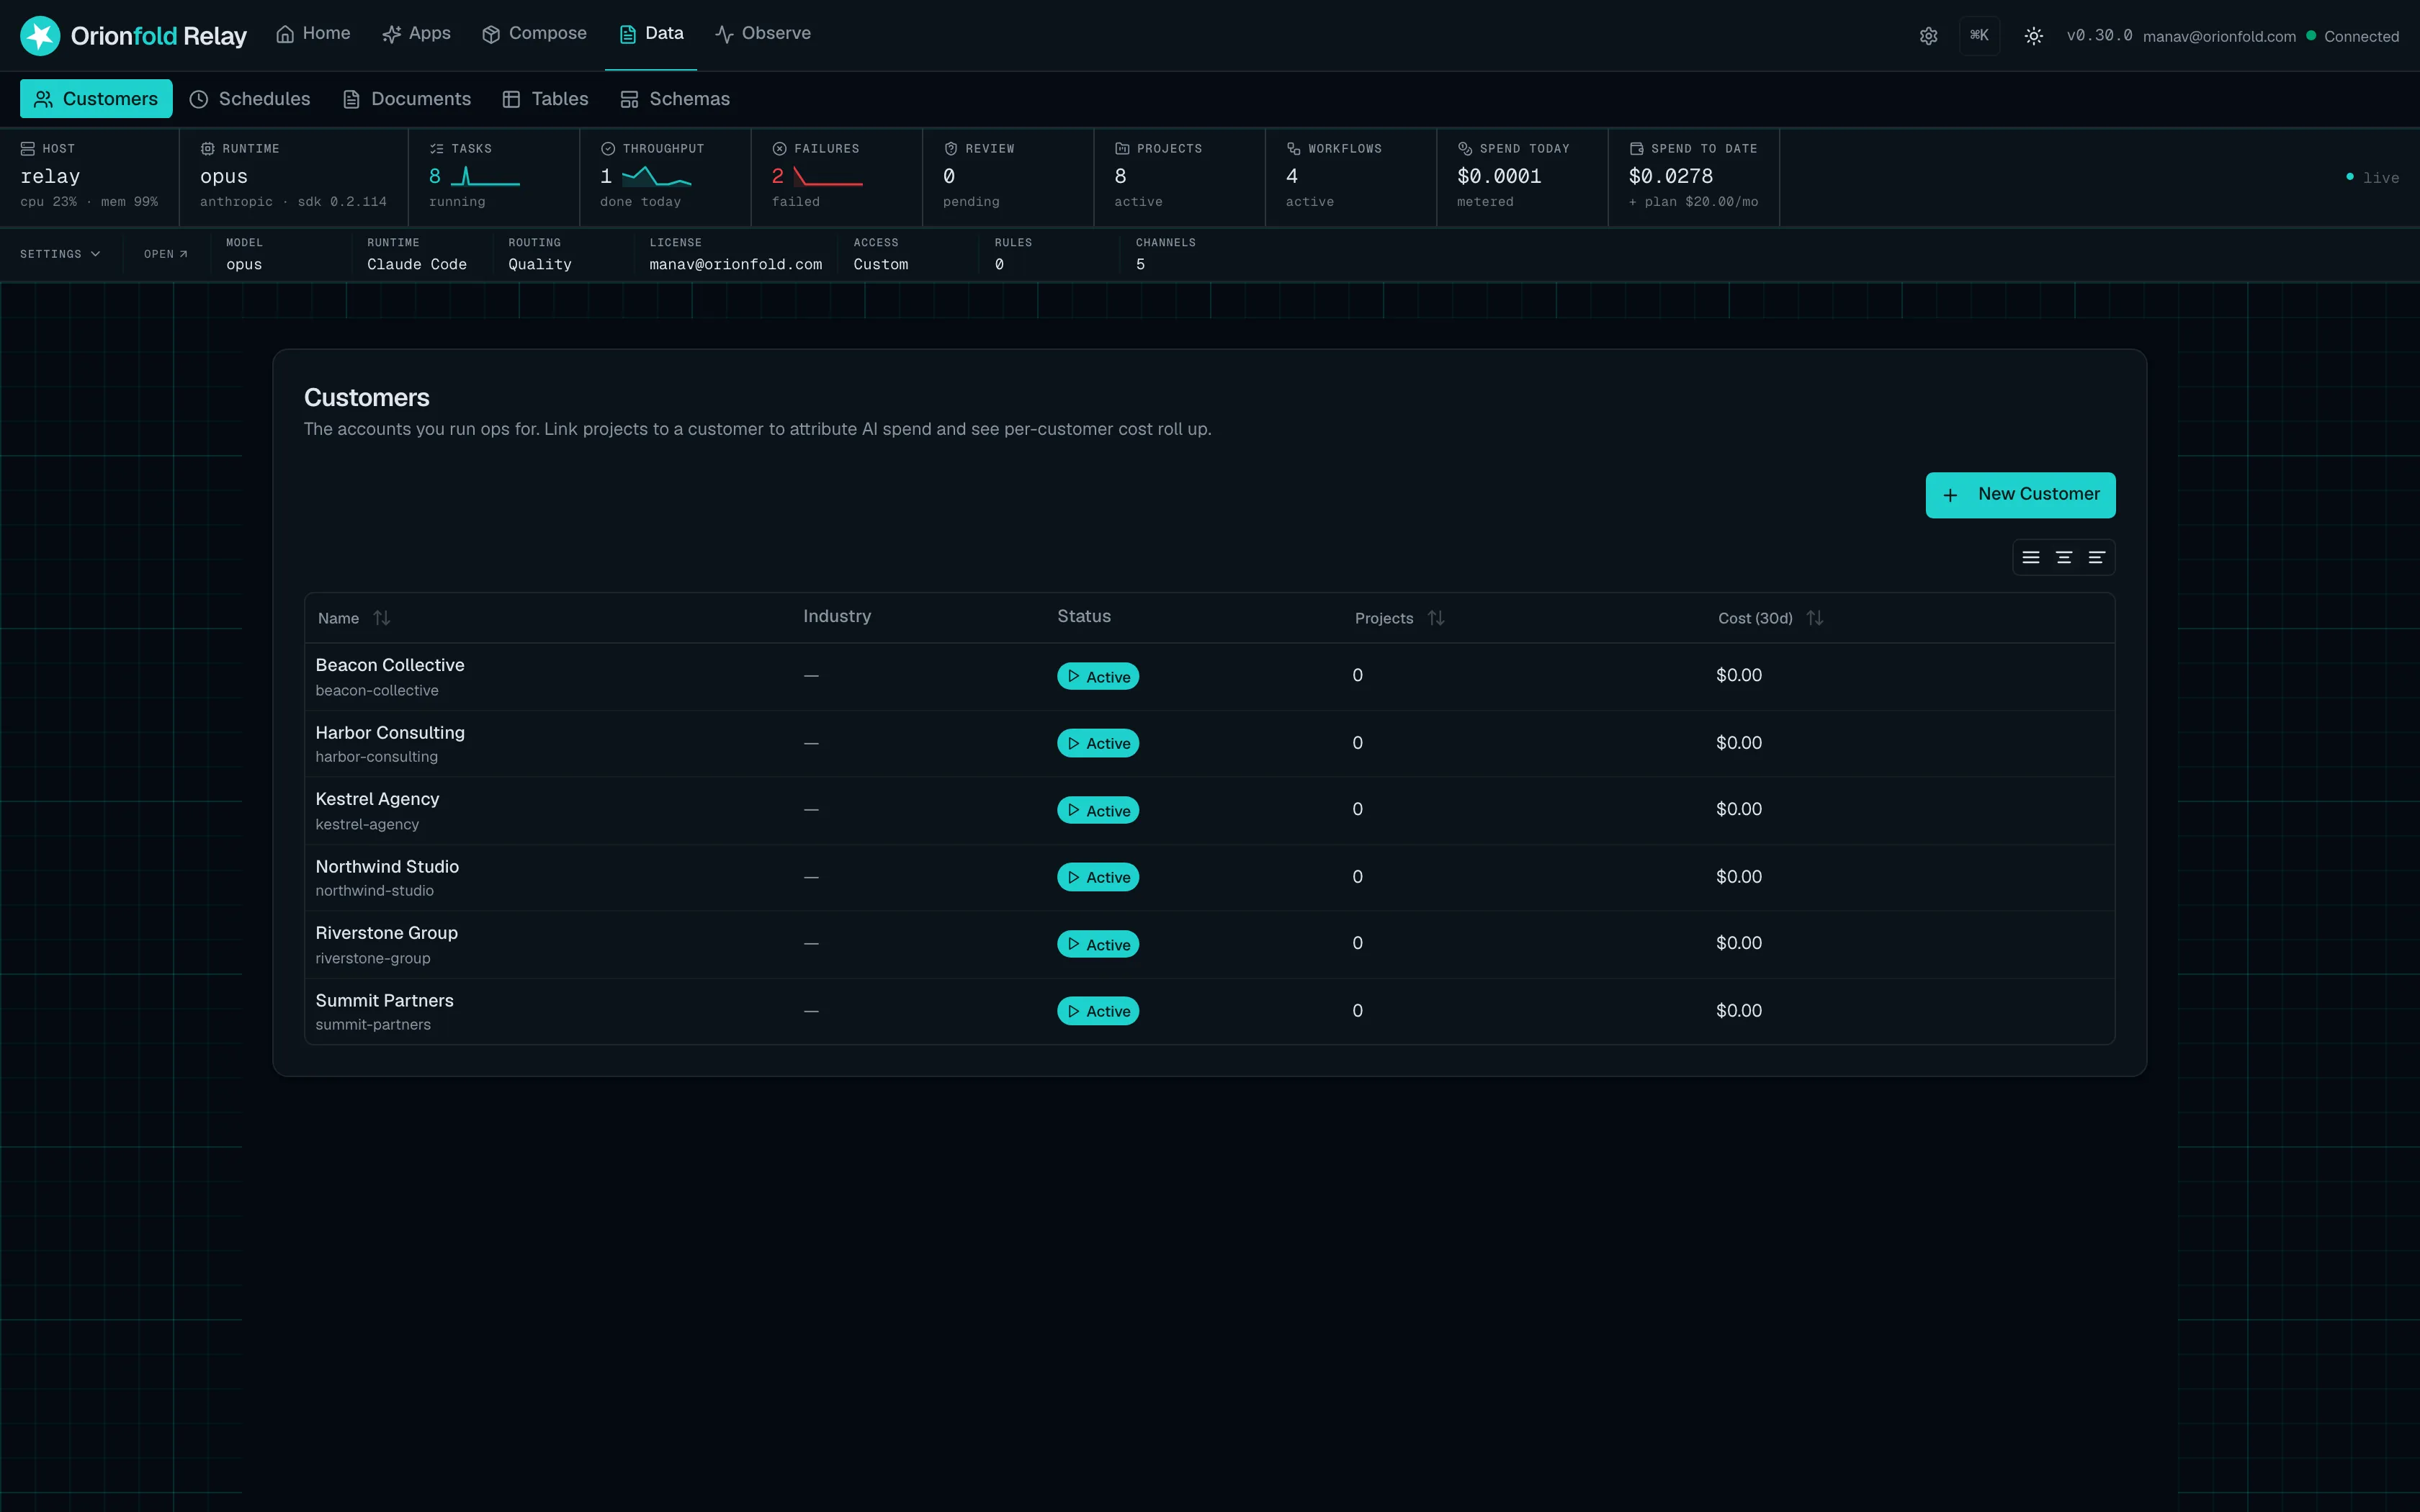Click the Failures x-circle icon

click(x=780, y=148)
